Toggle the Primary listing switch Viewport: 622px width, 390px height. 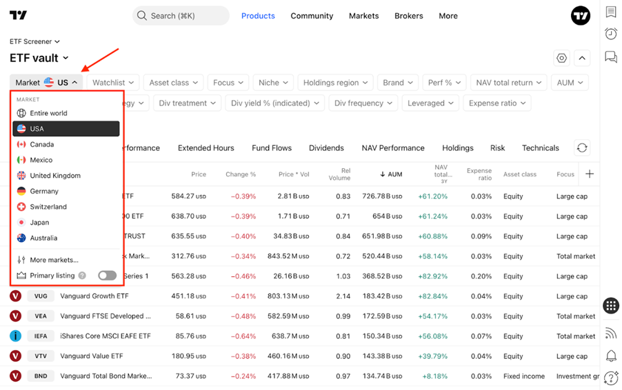[x=108, y=276]
